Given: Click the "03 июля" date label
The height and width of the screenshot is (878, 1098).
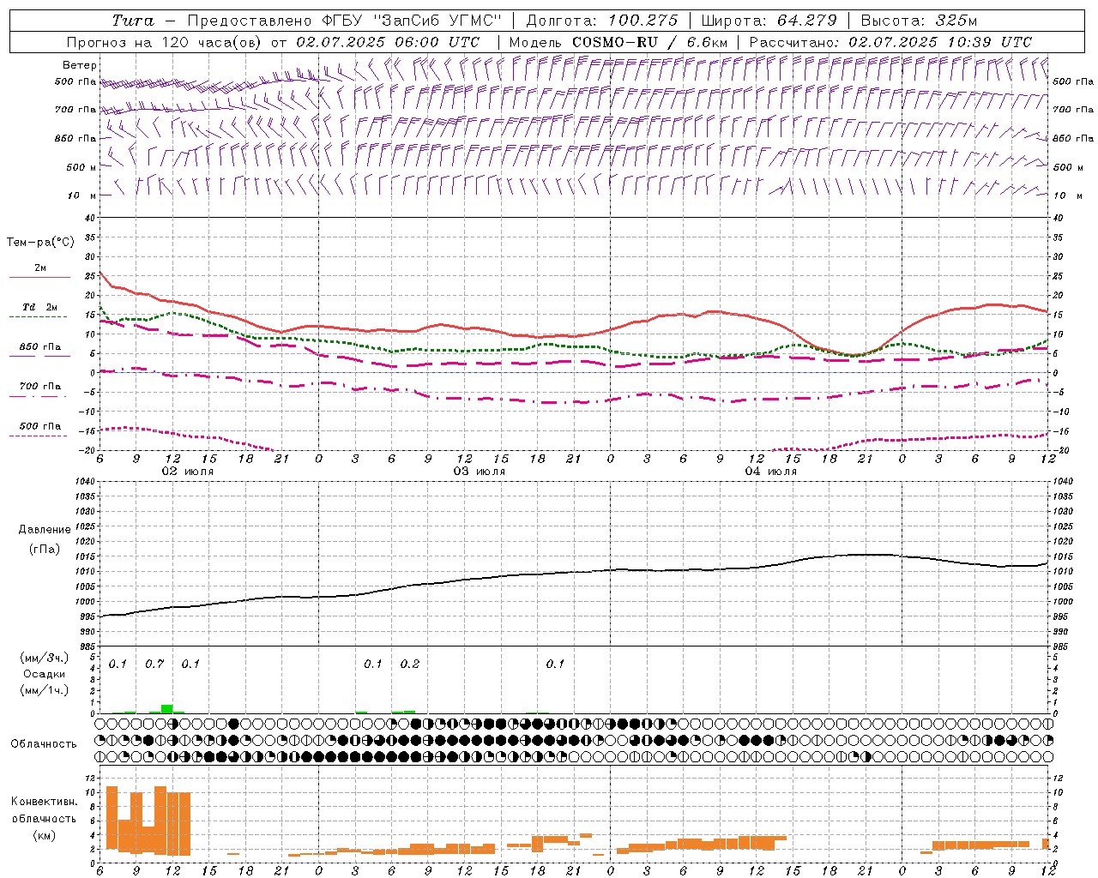Looking at the screenshot, I should point(480,472).
